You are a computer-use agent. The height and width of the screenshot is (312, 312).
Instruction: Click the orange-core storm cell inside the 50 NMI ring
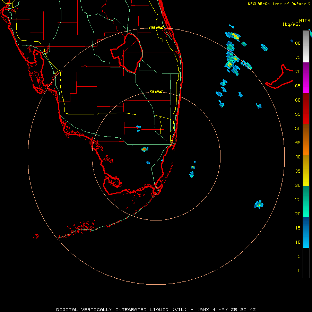click(145, 149)
